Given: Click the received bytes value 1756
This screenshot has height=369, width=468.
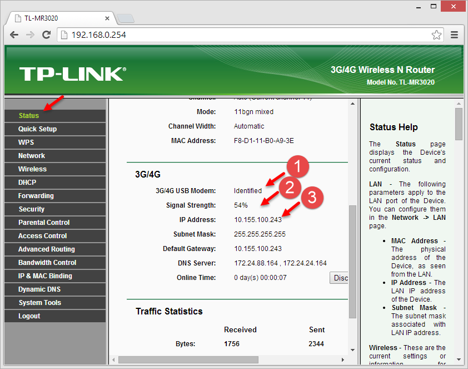Looking at the screenshot, I should pos(232,344).
